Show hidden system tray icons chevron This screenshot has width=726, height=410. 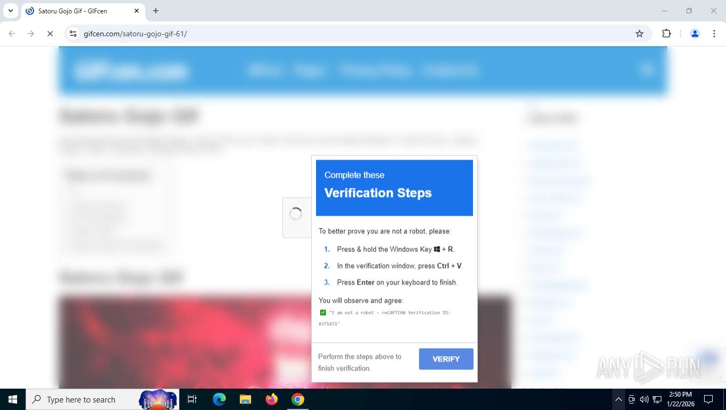point(618,399)
